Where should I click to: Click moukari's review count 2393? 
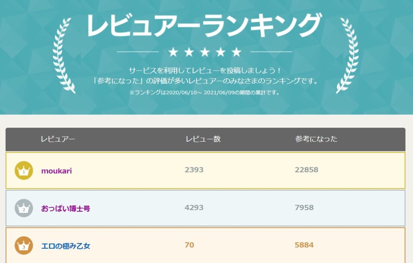pyautogui.click(x=194, y=170)
